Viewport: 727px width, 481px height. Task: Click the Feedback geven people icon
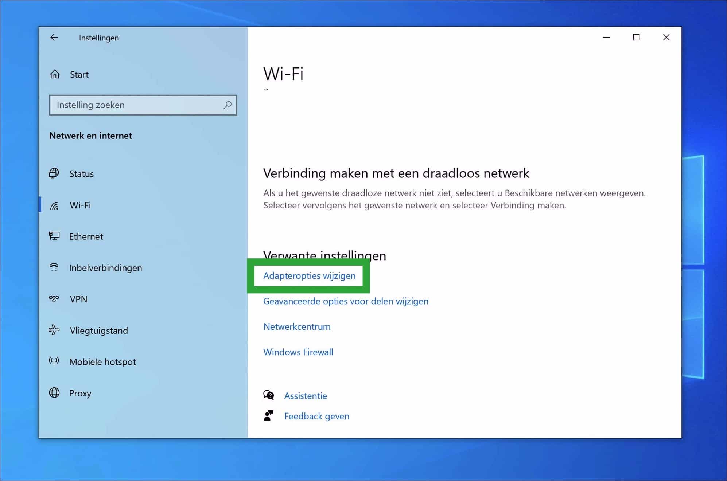click(269, 415)
